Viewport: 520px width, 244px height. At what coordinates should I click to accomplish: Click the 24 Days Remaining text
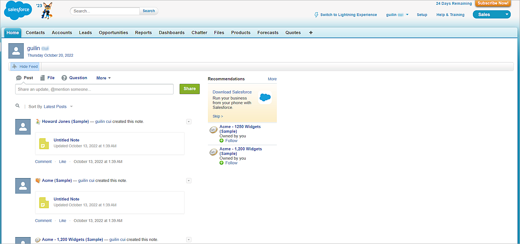454,3
